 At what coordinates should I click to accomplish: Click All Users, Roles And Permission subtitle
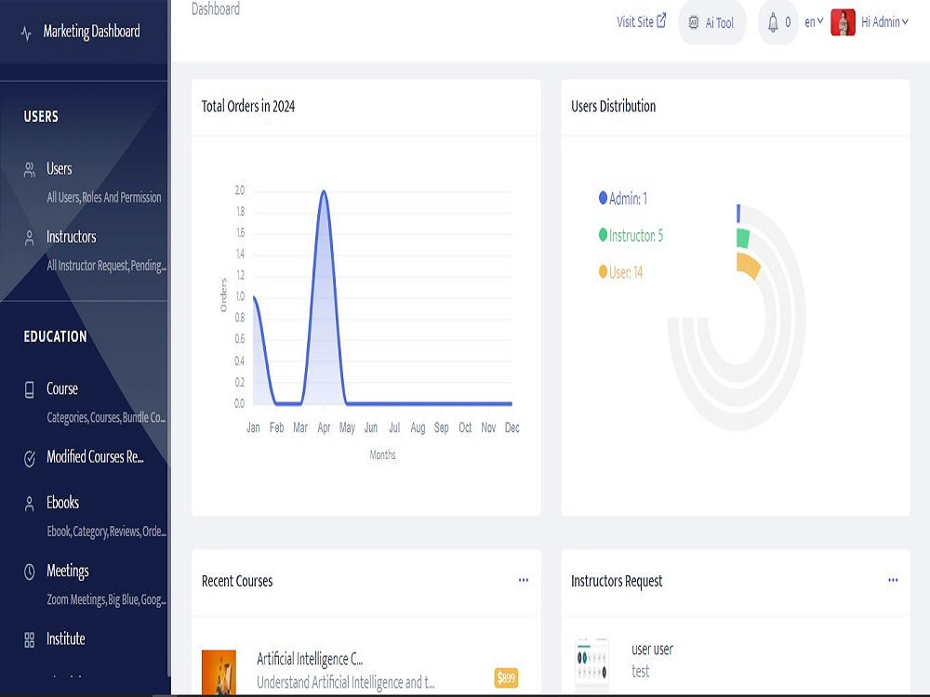click(104, 197)
